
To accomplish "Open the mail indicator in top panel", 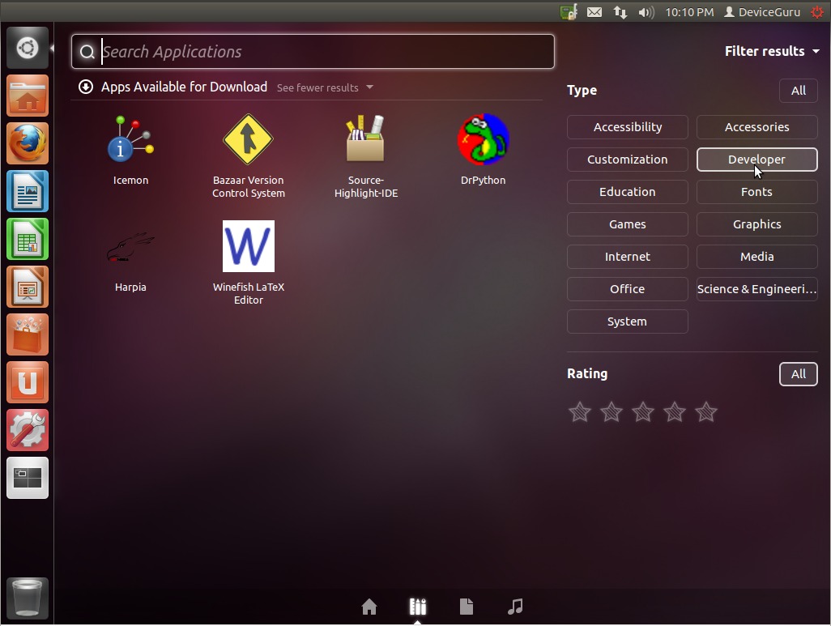I will (x=594, y=11).
